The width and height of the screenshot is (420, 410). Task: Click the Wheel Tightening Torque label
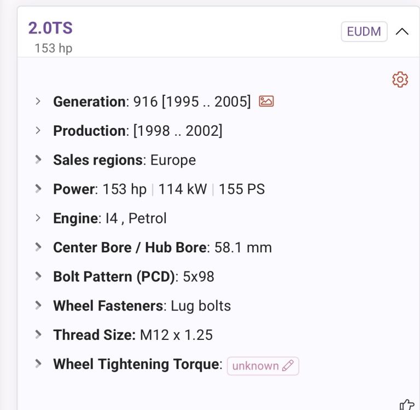tap(136, 364)
